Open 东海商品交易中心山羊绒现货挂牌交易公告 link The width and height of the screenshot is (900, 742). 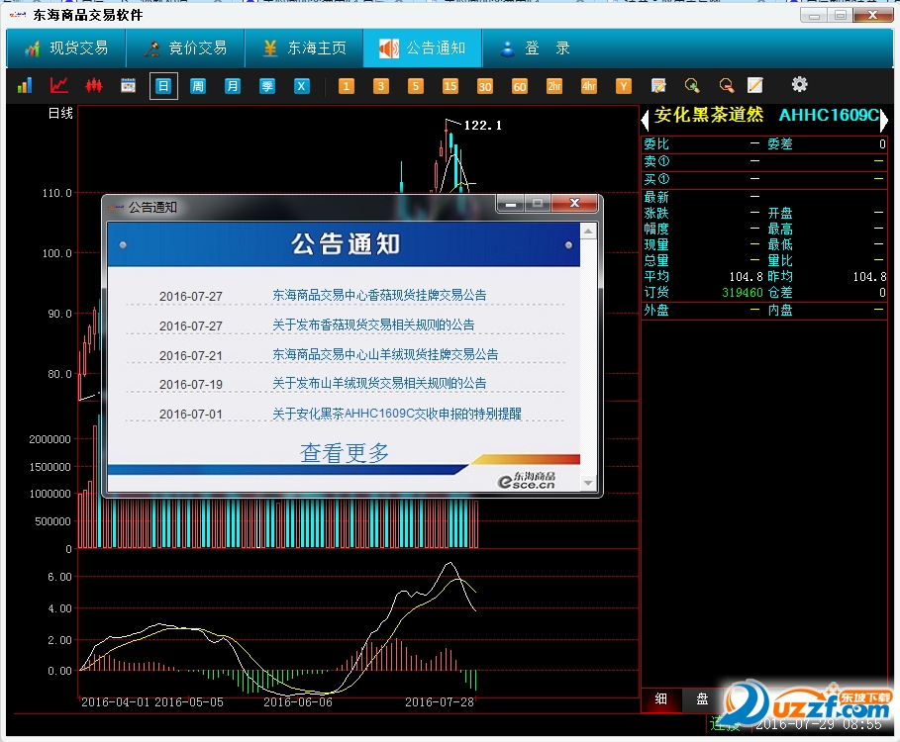pyautogui.click(x=385, y=354)
